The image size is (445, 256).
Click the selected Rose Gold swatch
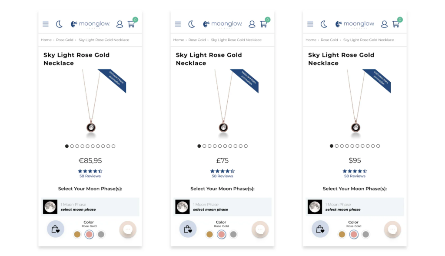point(89,234)
